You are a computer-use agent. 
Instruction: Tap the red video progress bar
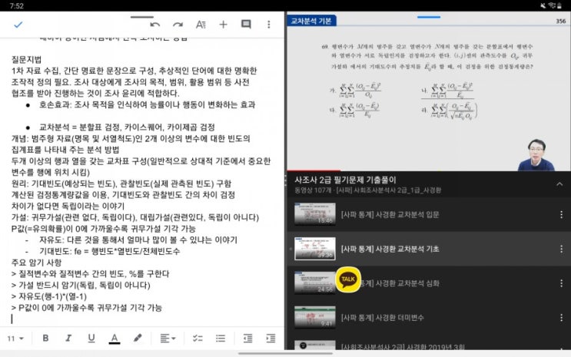coord(314,170)
